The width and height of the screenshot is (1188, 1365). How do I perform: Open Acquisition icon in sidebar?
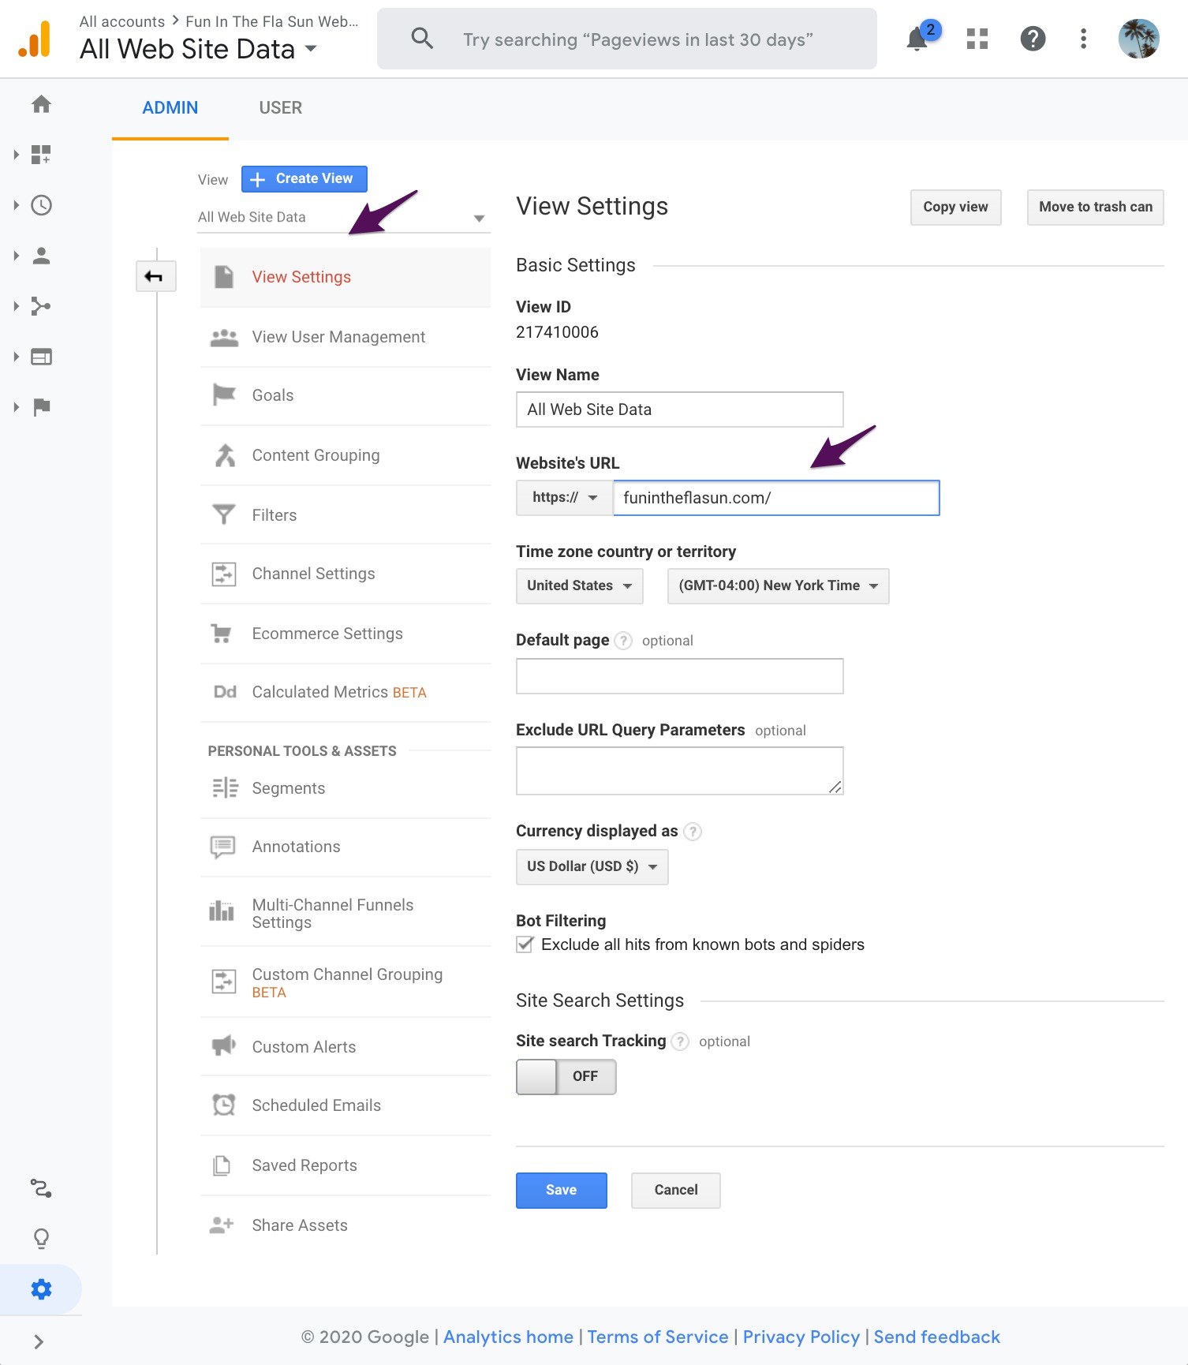pyautogui.click(x=42, y=306)
